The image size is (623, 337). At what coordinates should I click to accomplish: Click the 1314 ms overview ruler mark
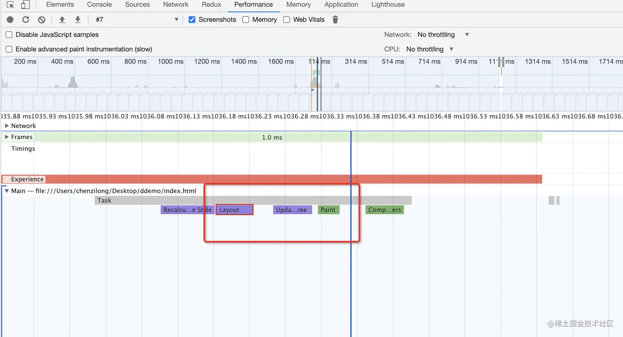[538, 61]
